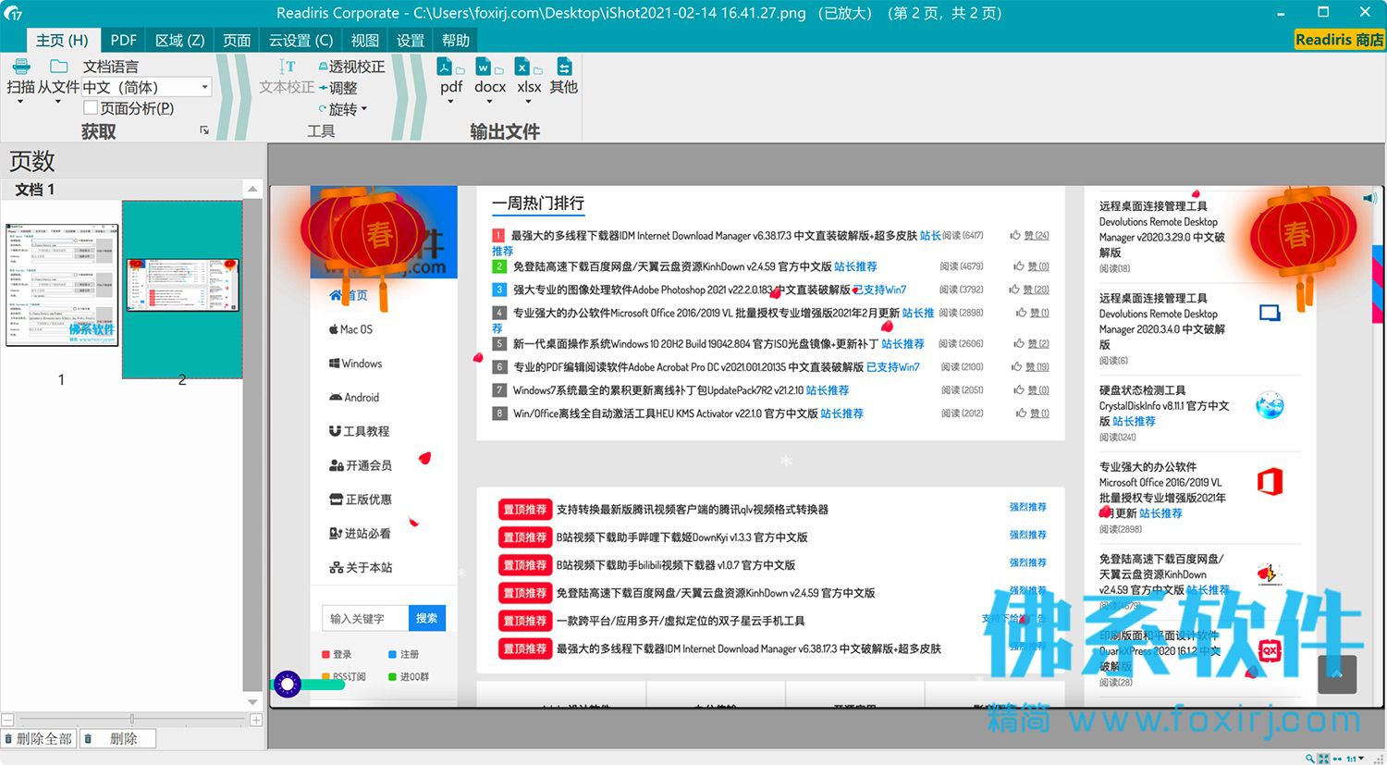Click the 旋转 rotate tool
Image resolution: width=1387 pixels, height=765 pixels.
338,109
